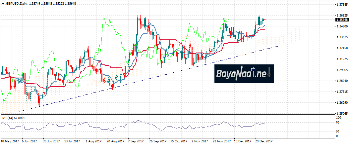Screen dimensions: 349x145
Task: Click the 1.25065 price axis label
Action: point(341,114)
